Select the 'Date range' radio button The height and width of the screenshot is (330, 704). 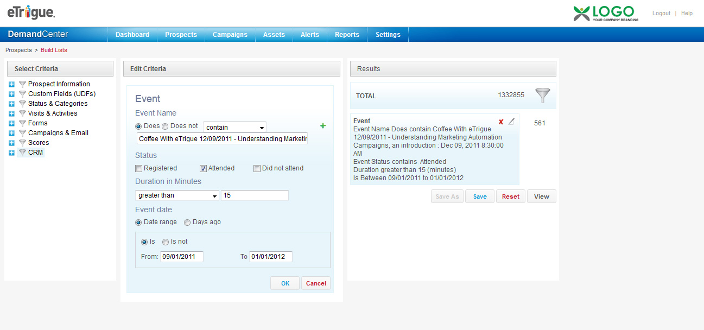[139, 222]
